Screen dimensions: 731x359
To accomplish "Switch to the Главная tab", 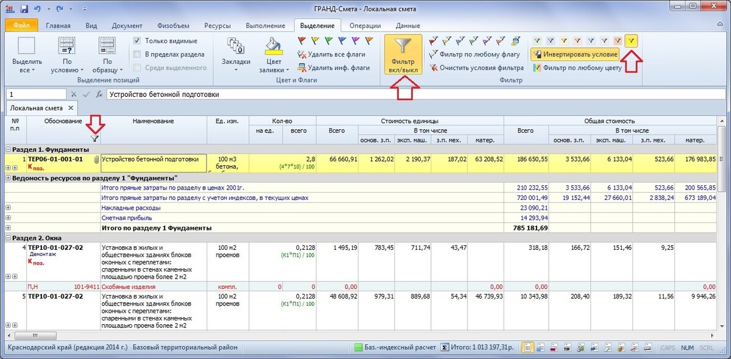I will 58,26.
